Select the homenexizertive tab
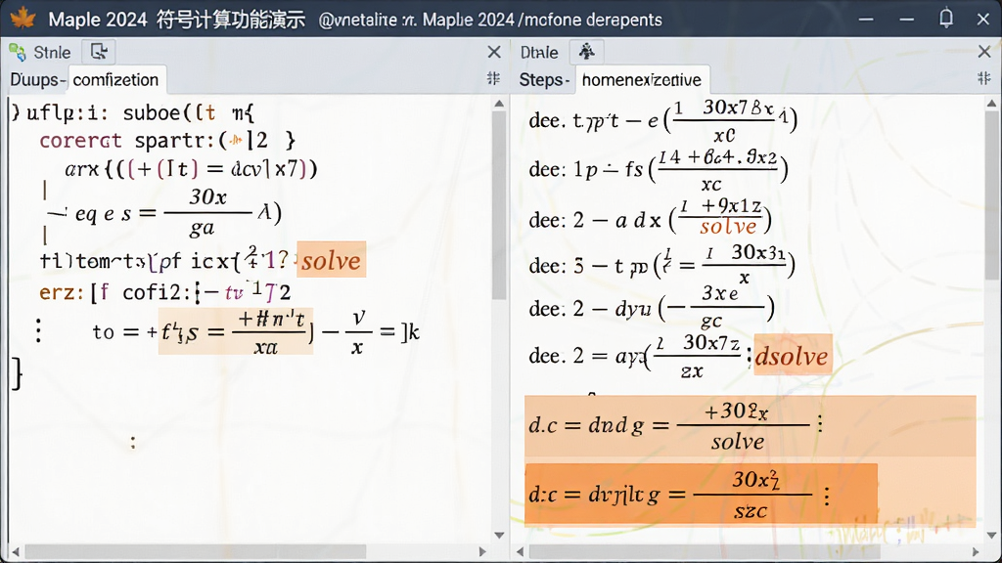Screen dimensions: 1002x563 click(642, 80)
